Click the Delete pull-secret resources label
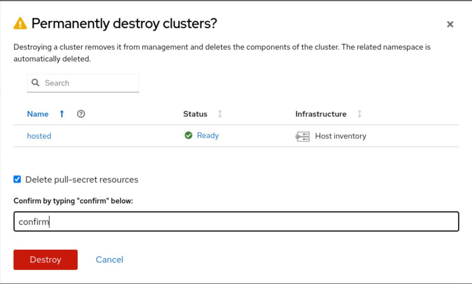Image resolution: width=472 pixels, height=284 pixels. (82, 180)
